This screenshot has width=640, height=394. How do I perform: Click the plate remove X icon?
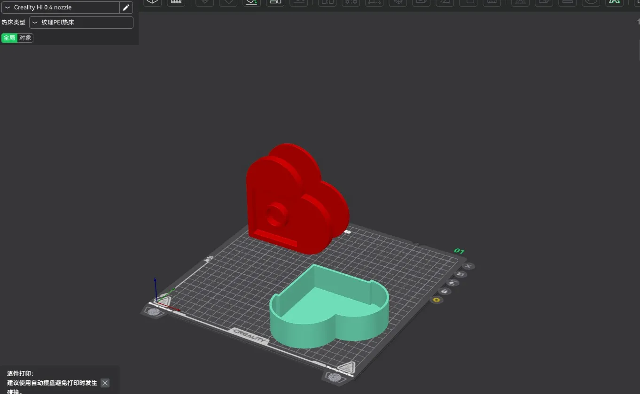pyautogui.click(x=468, y=266)
